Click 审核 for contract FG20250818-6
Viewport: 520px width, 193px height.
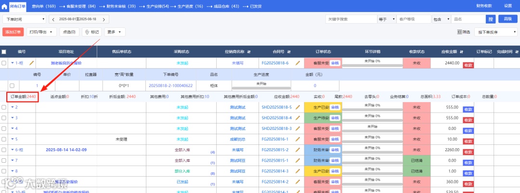(x=335, y=63)
